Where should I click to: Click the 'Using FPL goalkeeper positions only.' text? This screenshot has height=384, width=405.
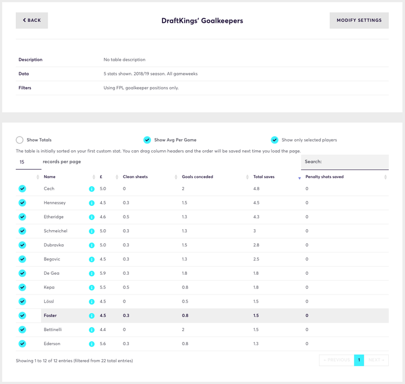point(141,88)
